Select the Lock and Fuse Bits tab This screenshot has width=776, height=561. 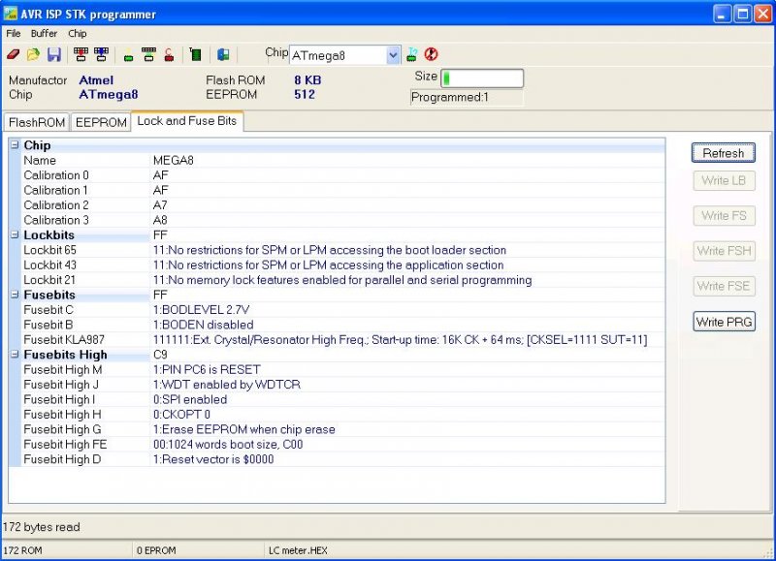pos(187,121)
